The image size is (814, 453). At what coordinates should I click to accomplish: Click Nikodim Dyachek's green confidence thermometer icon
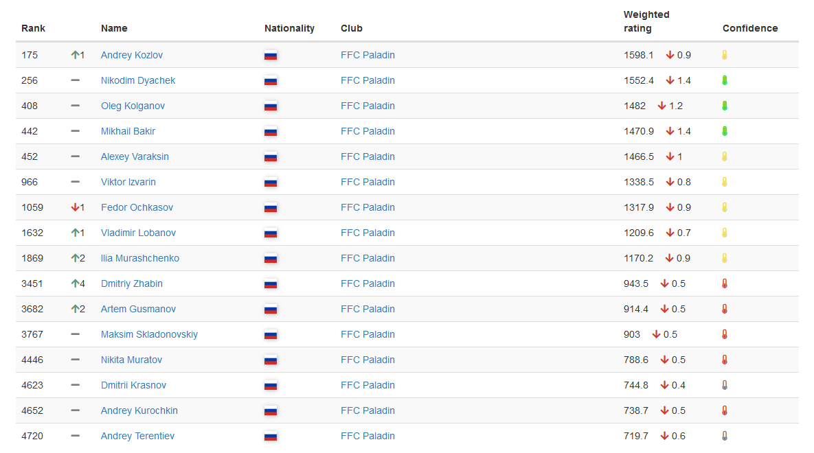click(x=724, y=80)
